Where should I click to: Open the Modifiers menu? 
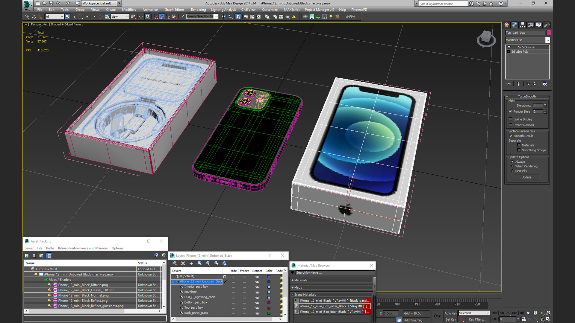click(129, 10)
